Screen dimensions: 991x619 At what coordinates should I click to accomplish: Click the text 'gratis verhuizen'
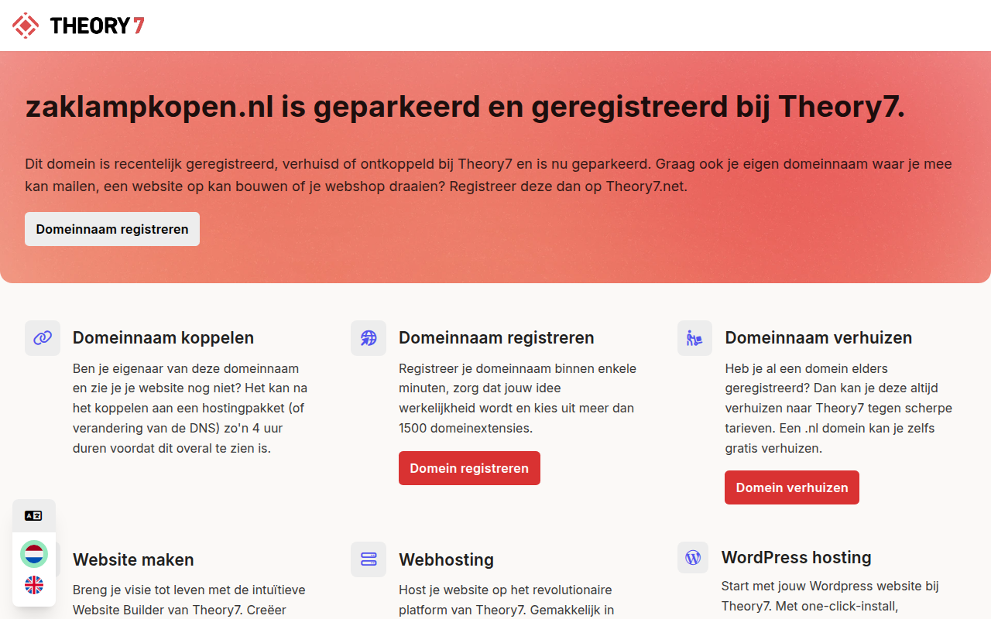point(773,448)
